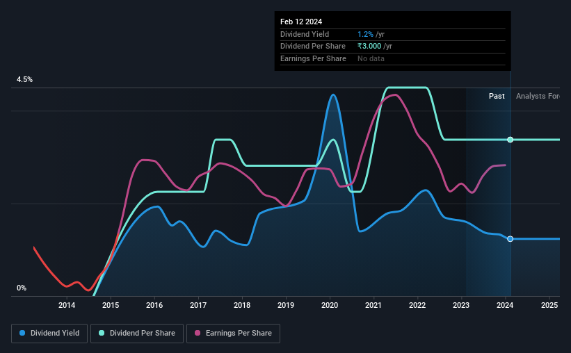
Task: Click the teal Dividend Per Share legend dot
Action: [x=102, y=333]
